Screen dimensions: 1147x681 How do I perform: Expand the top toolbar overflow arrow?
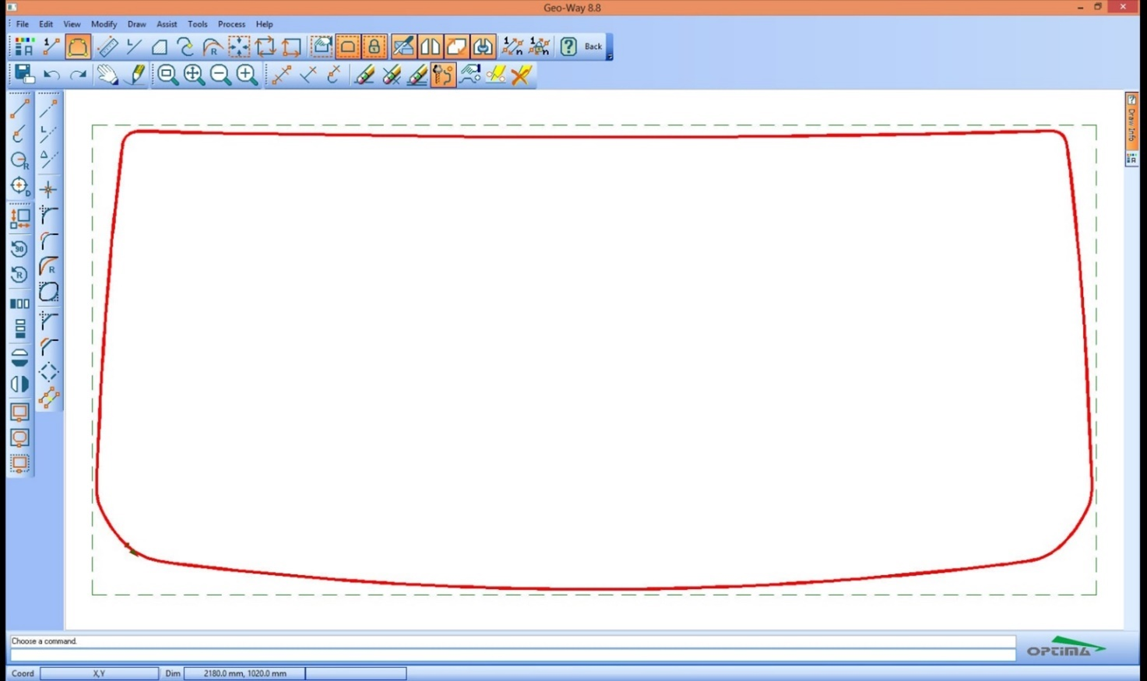pyautogui.click(x=610, y=56)
